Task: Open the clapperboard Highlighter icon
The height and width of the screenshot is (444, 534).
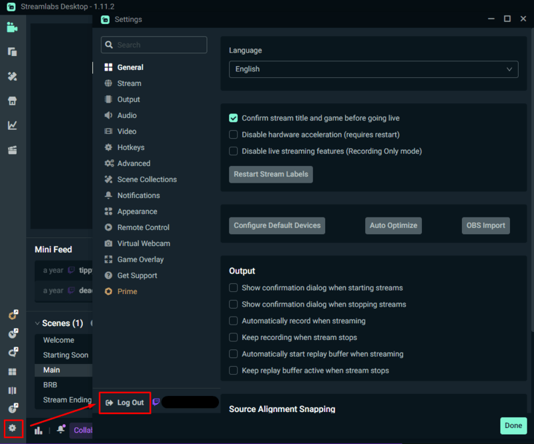Action: pyautogui.click(x=12, y=150)
